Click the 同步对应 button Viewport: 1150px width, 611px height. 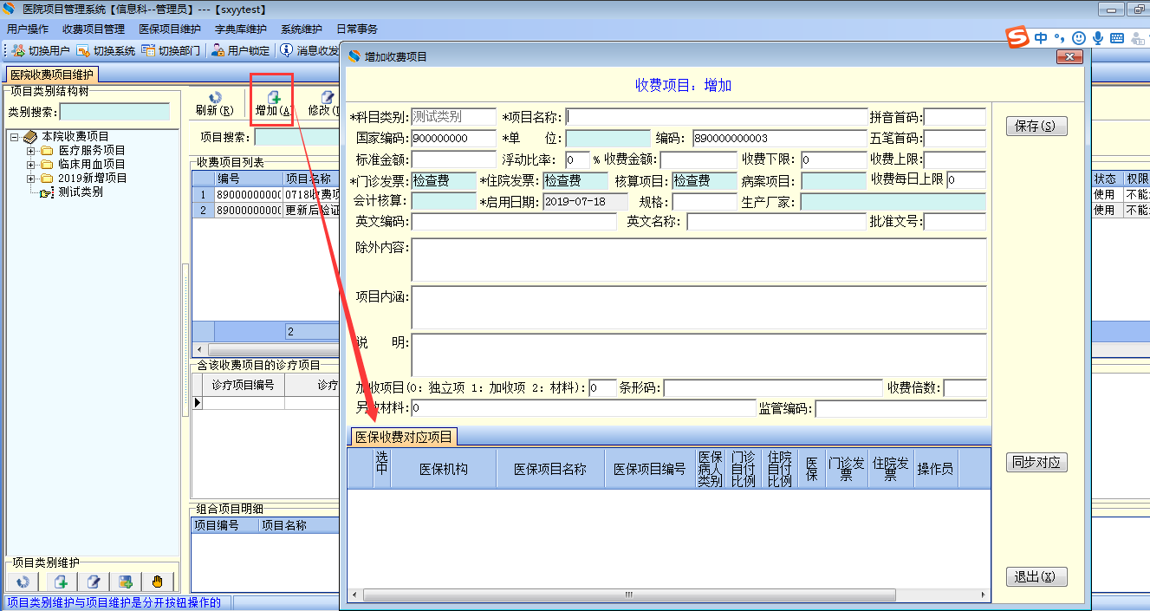pyautogui.click(x=1036, y=463)
